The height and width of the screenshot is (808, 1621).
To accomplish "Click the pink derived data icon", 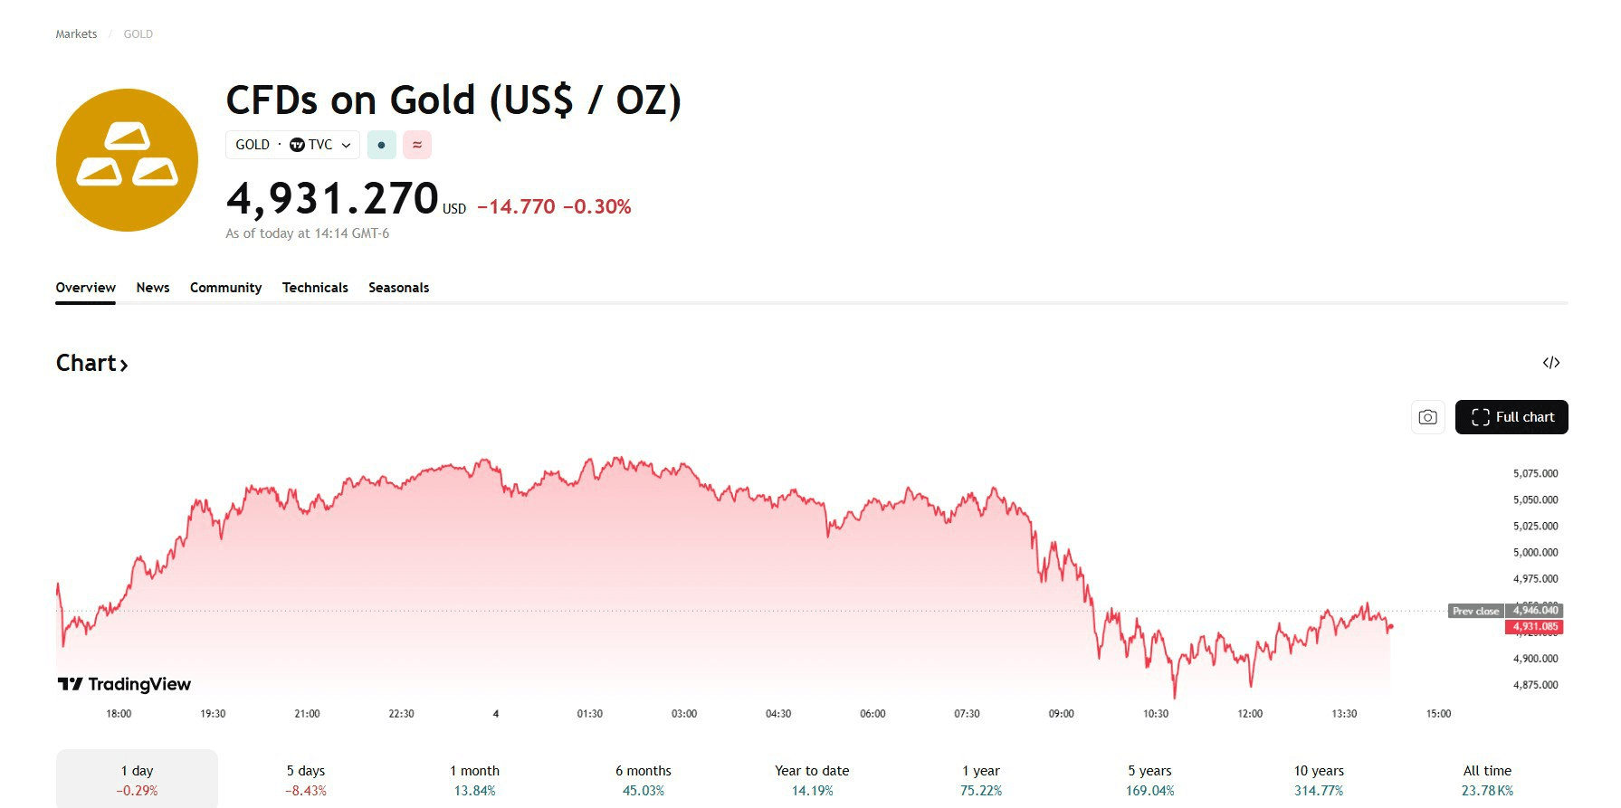I will [417, 145].
